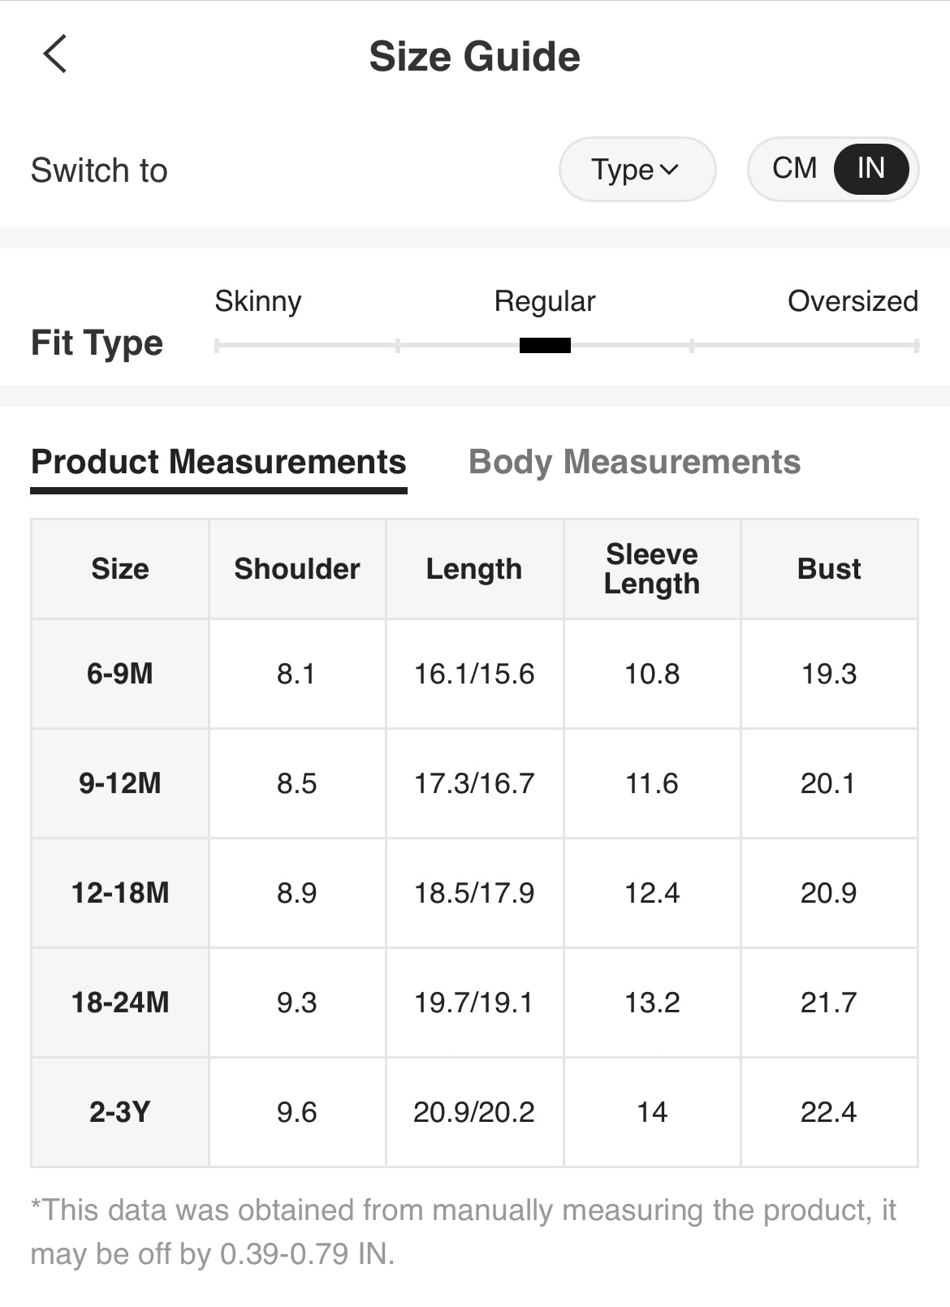This screenshot has height=1307, width=950.
Task: Click the Bust column header
Action: click(x=829, y=569)
